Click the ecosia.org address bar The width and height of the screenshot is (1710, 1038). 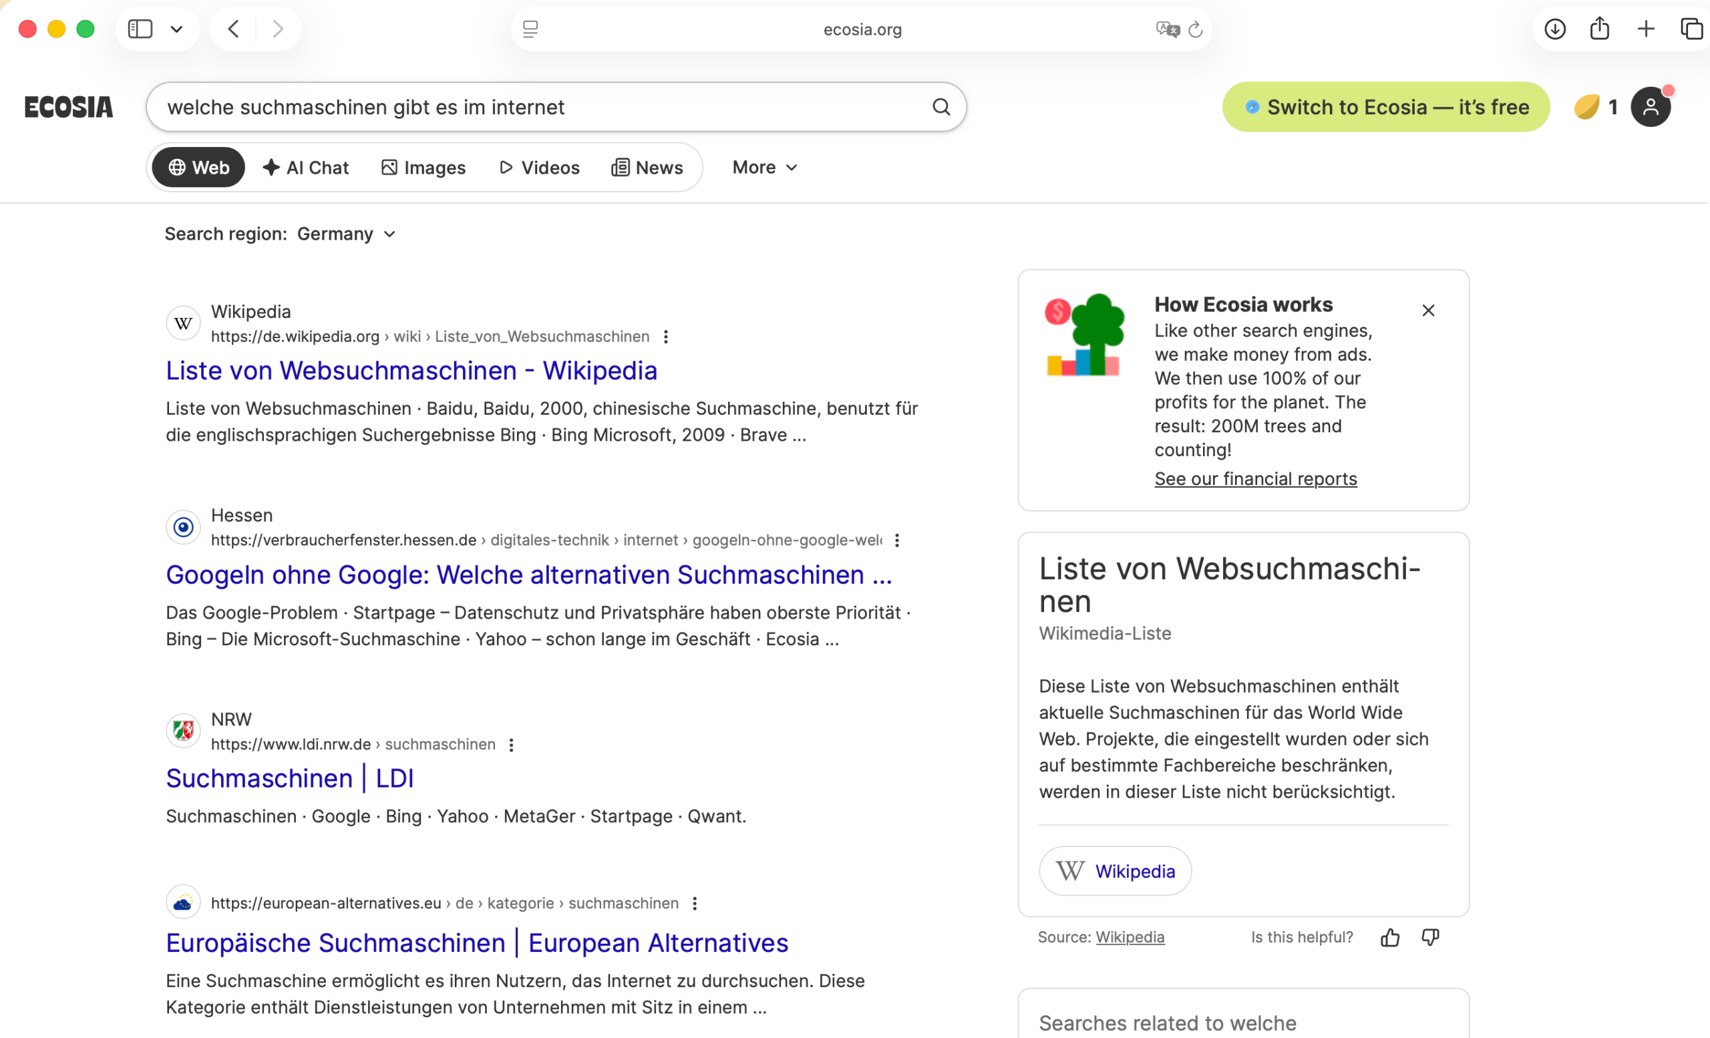click(862, 29)
